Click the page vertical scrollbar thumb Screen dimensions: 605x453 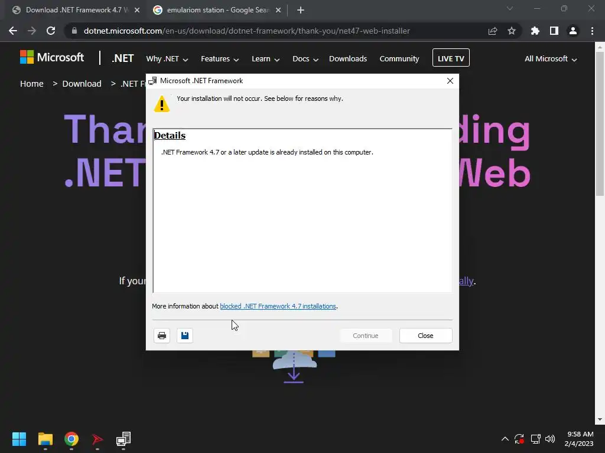600,123
